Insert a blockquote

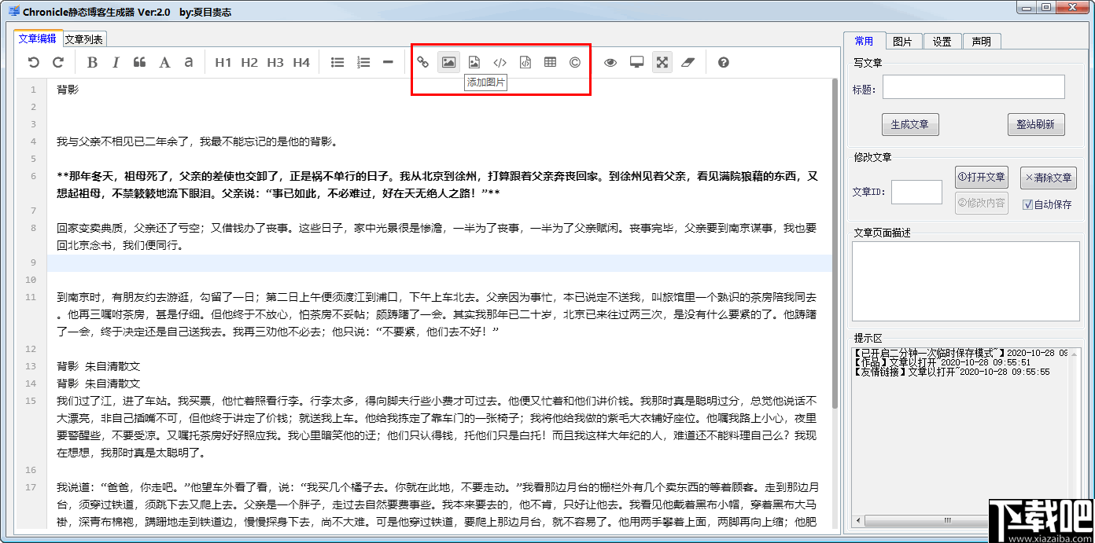tap(139, 62)
